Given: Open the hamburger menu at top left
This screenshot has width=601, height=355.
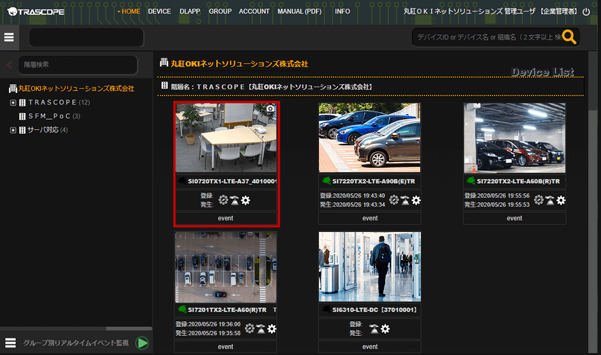Looking at the screenshot, I should click(x=9, y=38).
